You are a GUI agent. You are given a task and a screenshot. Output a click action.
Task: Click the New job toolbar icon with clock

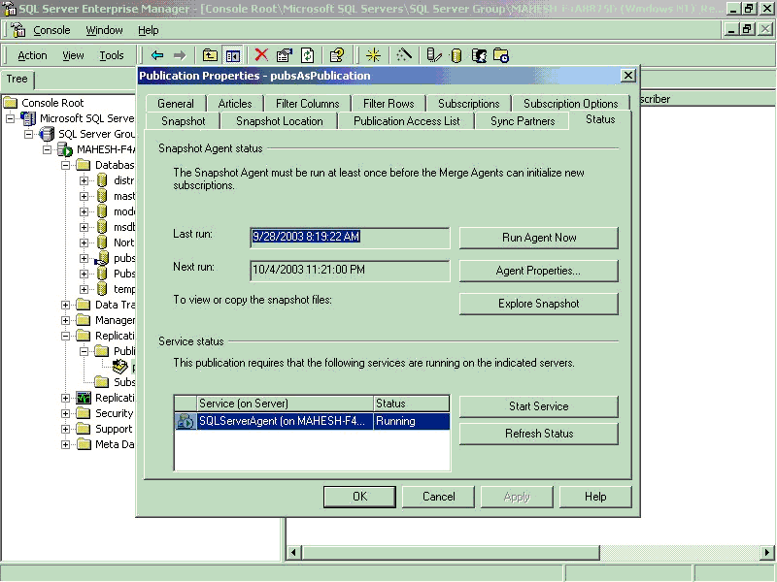[501, 55]
